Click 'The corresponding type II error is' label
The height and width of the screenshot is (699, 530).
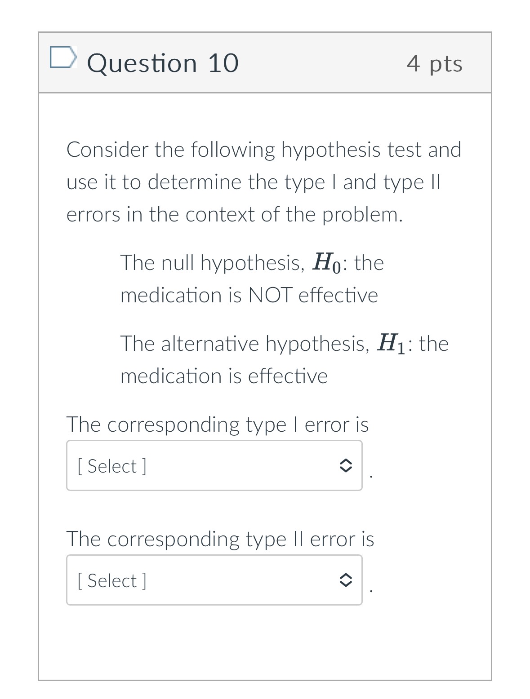pos(220,539)
